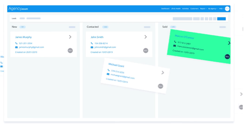Click the Contacted column heading
This screenshot has height=129, width=251.
coord(93,27)
